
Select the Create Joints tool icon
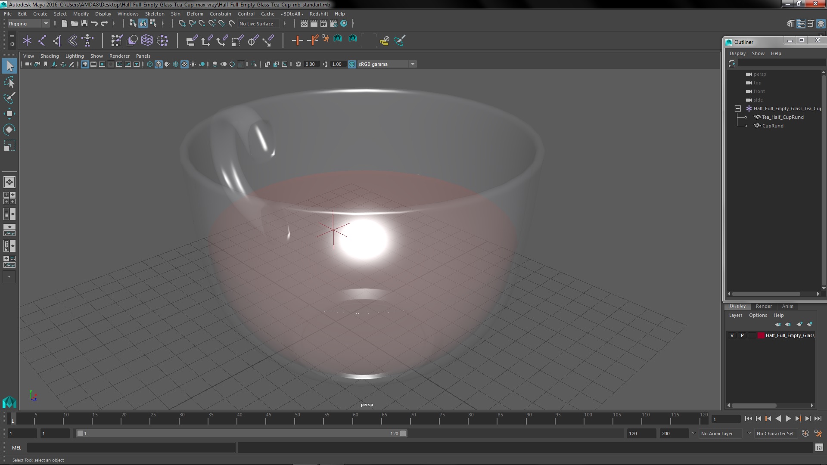click(42, 40)
